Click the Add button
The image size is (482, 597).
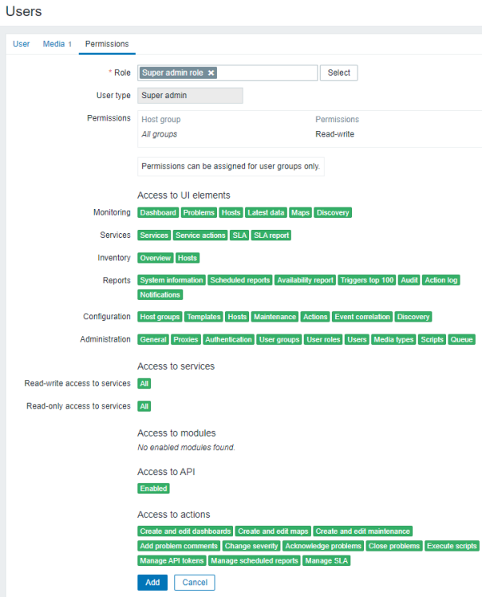click(152, 583)
